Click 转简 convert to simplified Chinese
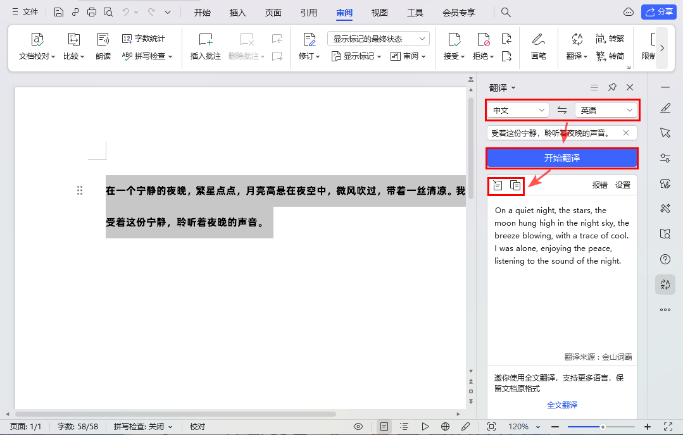 pyautogui.click(x=610, y=56)
